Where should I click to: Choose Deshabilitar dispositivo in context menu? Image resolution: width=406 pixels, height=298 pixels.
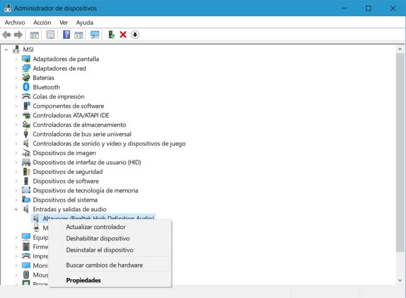pos(110,239)
